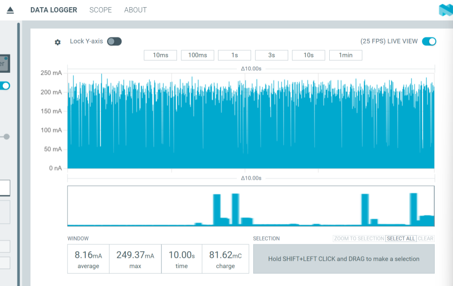This screenshot has width=453, height=286.
Task: Click CLEAR selection button
Action: click(x=426, y=238)
